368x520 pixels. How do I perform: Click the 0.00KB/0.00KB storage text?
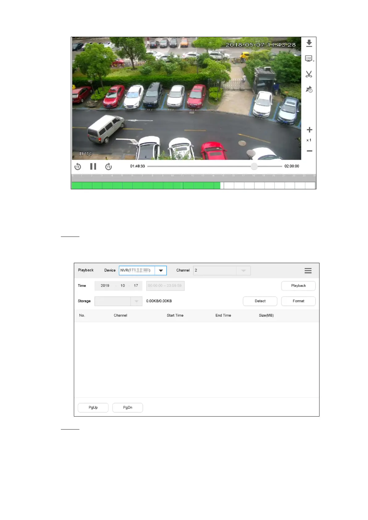159,301
